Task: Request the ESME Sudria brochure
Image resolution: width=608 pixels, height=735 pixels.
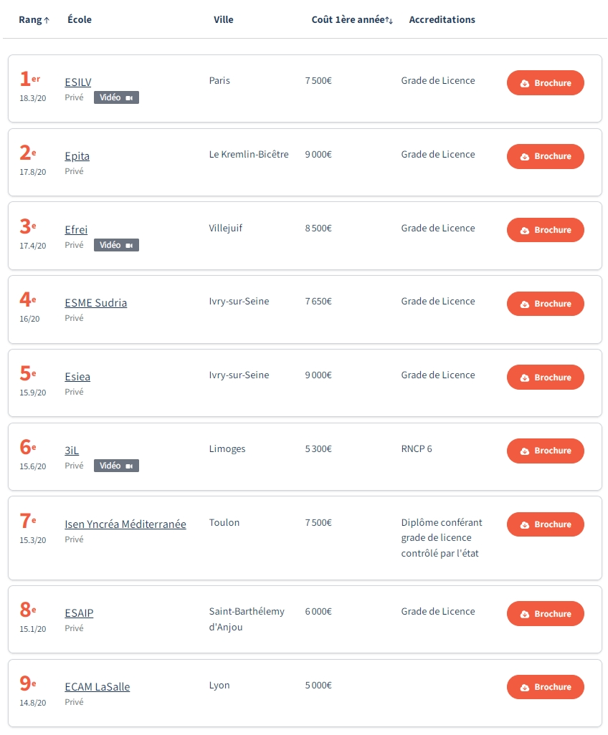Action: pyautogui.click(x=545, y=304)
